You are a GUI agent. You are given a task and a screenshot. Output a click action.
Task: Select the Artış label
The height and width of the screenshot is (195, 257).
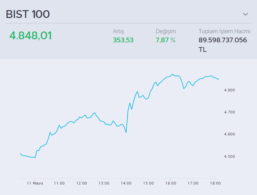pos(119,31)
